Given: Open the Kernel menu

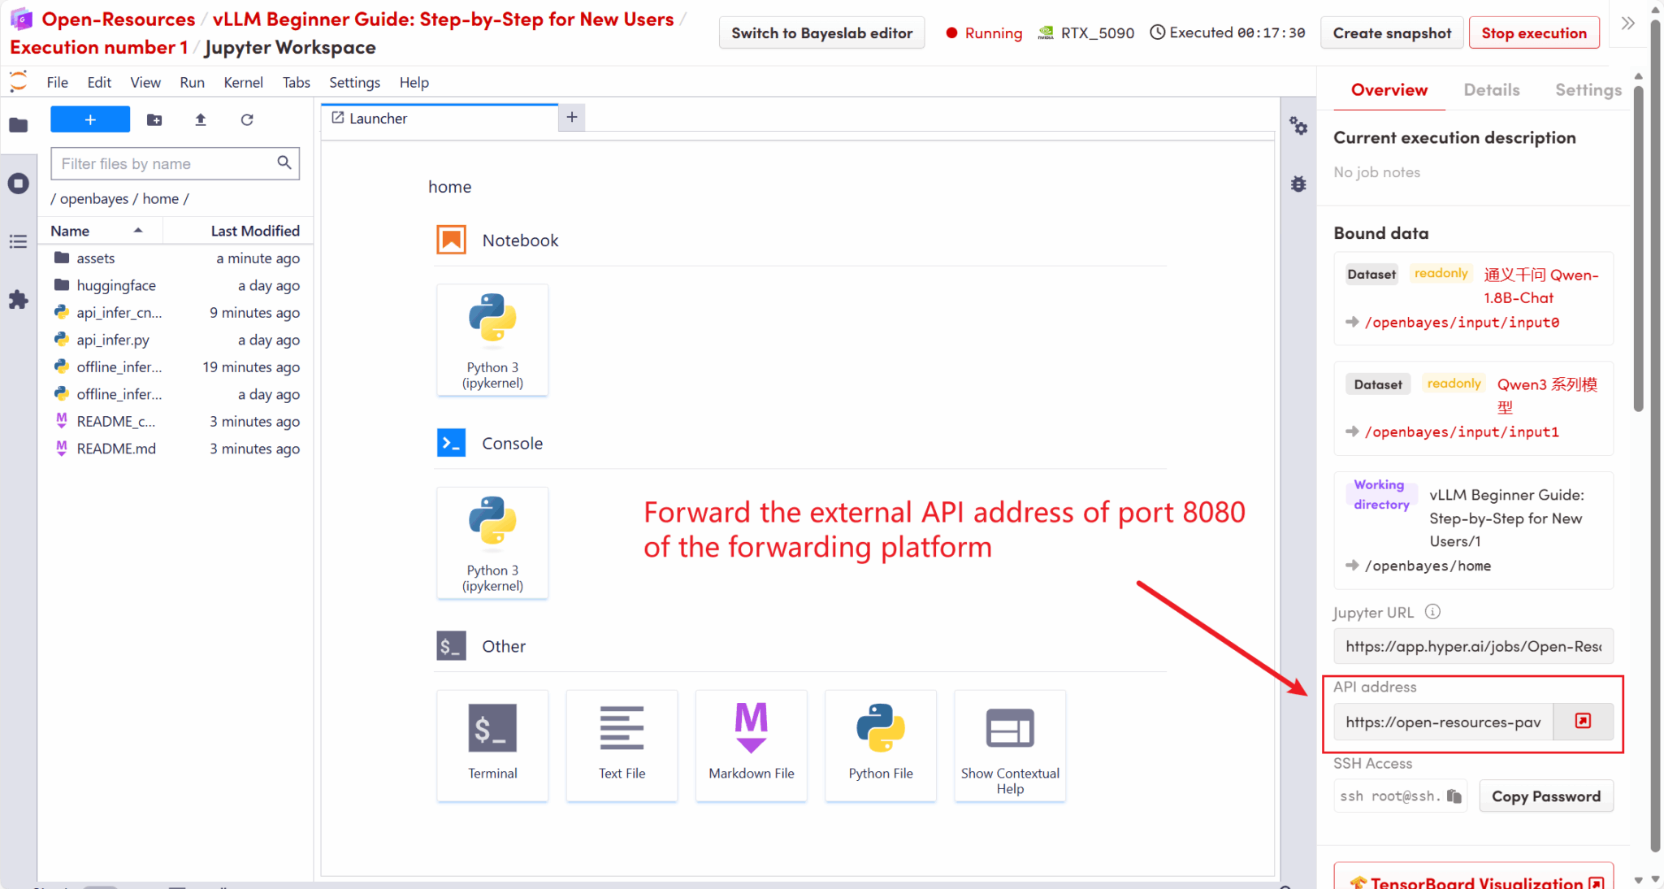Looking at the screenshot, I should tap(243, 82).
